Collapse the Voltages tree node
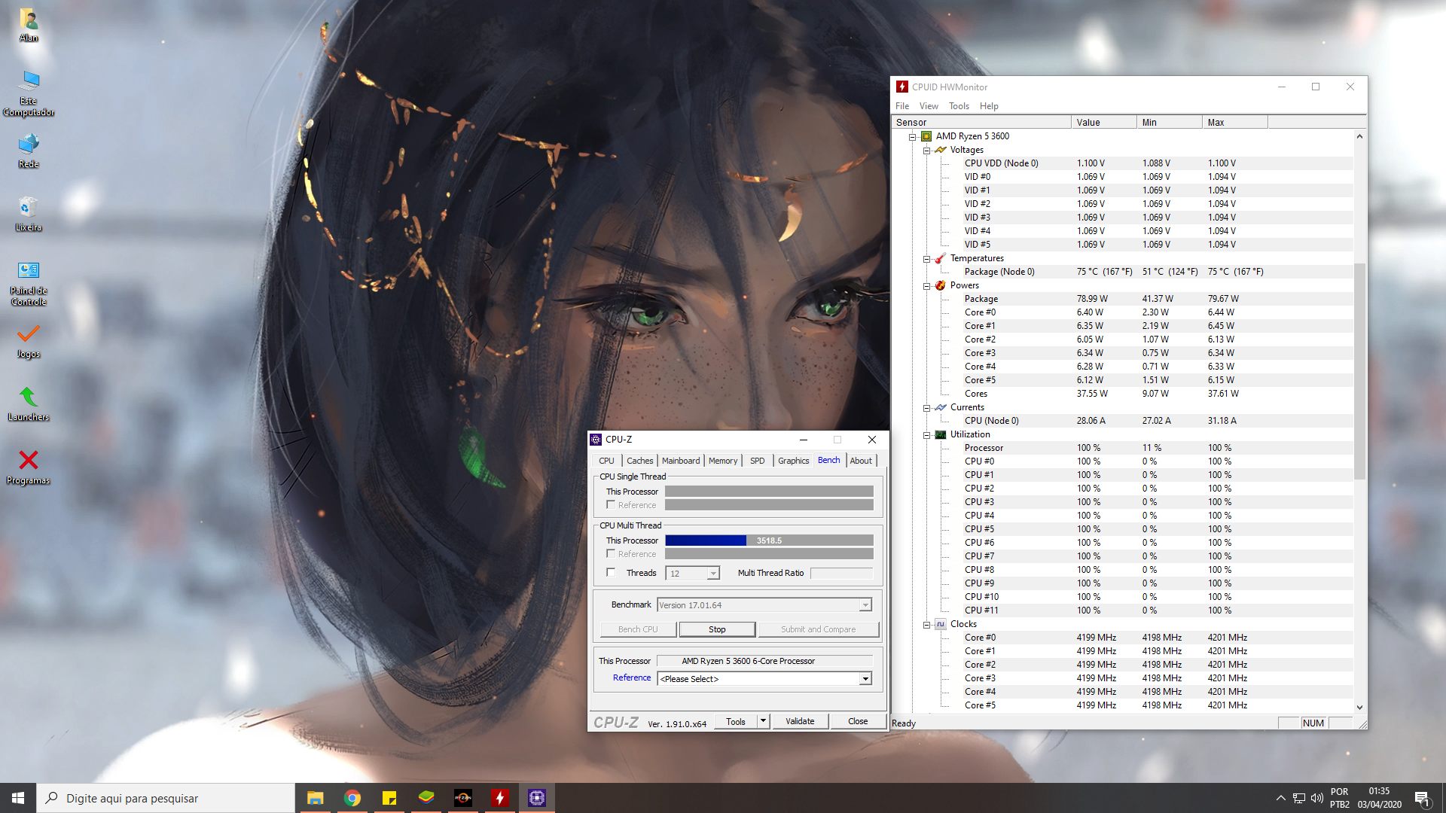The image size is (1446, 813). click(x=926, y=150)
